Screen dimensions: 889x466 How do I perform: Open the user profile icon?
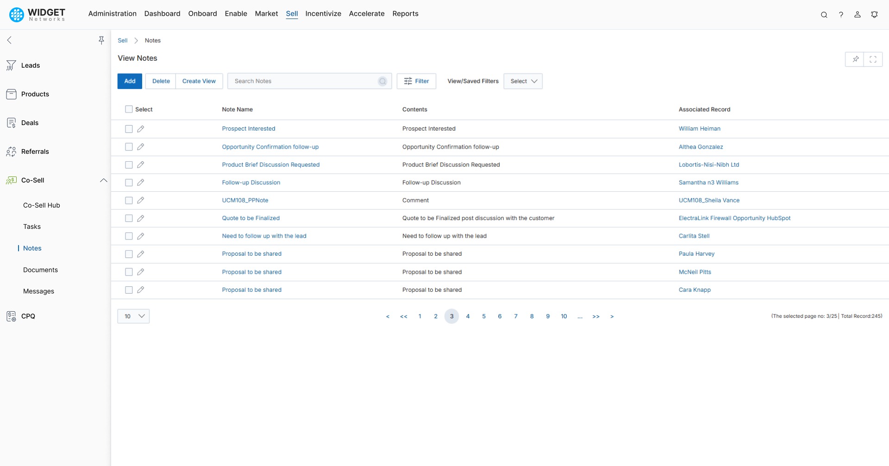[857, 14]
